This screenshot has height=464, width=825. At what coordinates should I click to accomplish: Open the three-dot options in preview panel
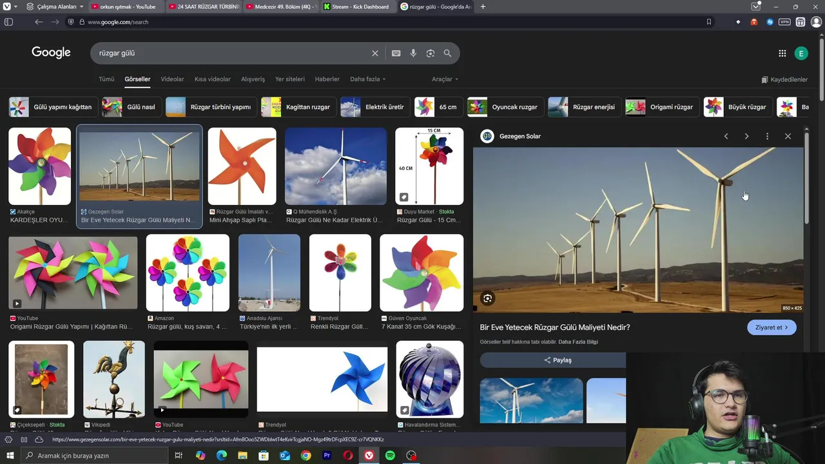click(x=767, y=136)
